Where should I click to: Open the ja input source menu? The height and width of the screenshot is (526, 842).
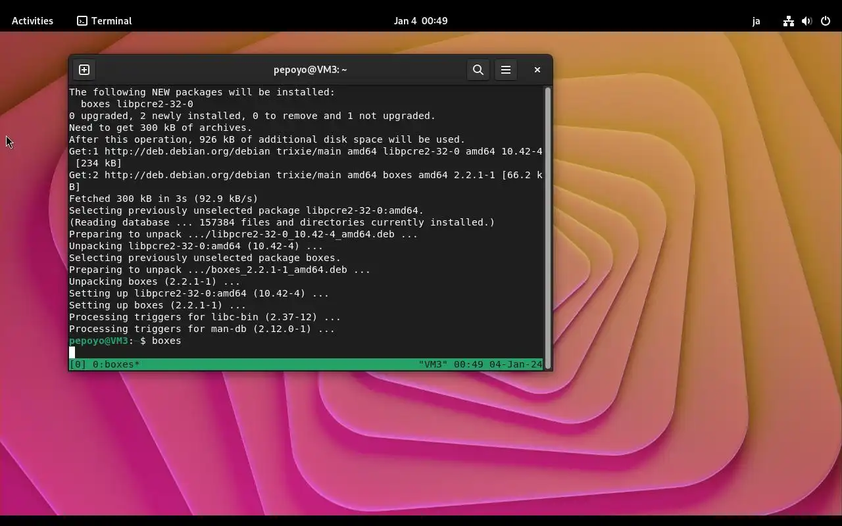pyautogui.click(x=756, y=21)
